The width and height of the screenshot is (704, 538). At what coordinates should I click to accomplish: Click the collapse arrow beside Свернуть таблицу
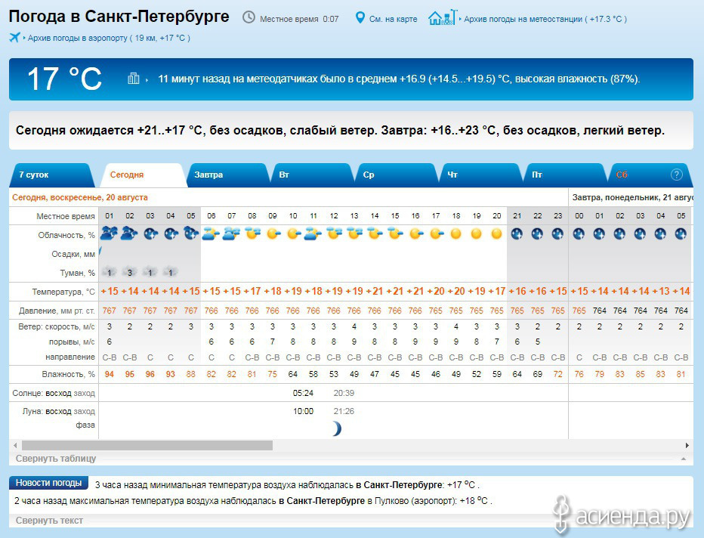(x=684, y=459)
